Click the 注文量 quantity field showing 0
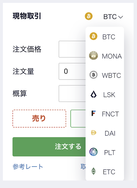This screenshot has height=188, width=137. point(72,71)
